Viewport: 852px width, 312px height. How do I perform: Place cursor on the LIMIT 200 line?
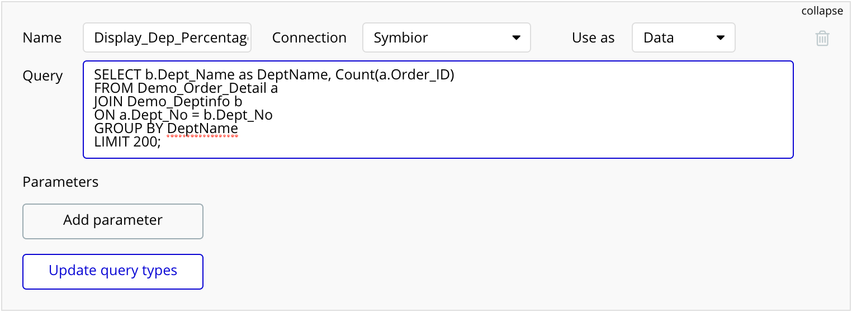click(127, 142)
